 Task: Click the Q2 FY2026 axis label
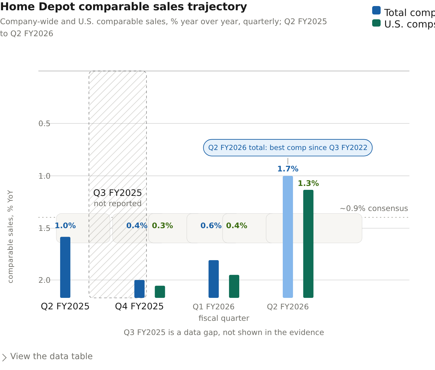click(288, 307)
